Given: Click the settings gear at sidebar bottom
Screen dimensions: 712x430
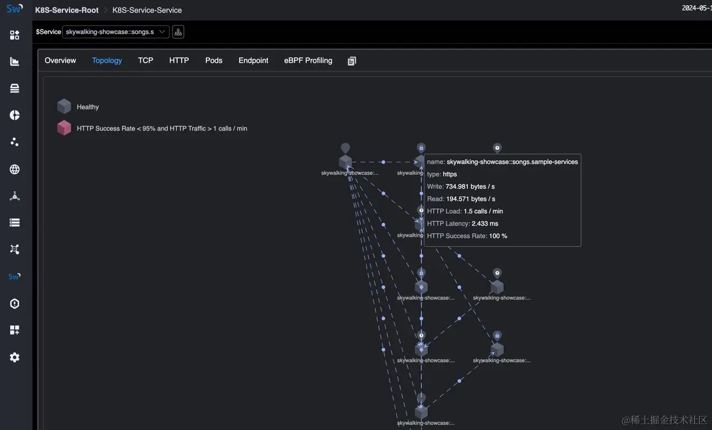Looking at the screenshot, I should pos(15,357).
